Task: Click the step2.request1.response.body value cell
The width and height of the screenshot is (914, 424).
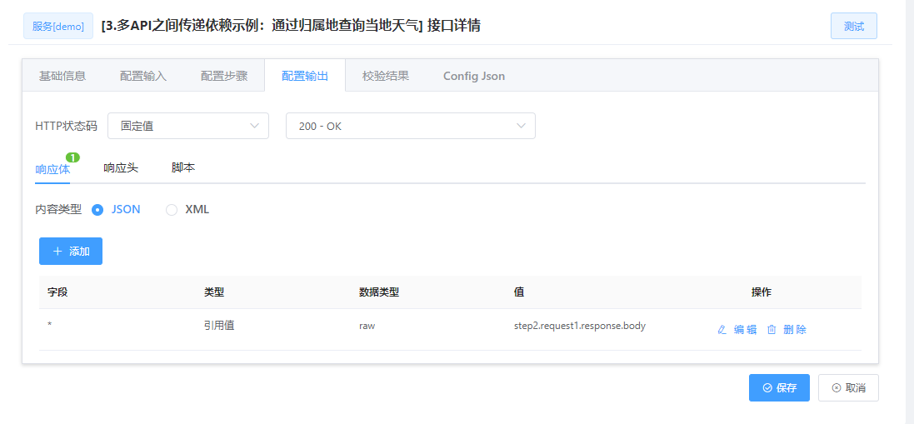Action: (x=579, y=326)
